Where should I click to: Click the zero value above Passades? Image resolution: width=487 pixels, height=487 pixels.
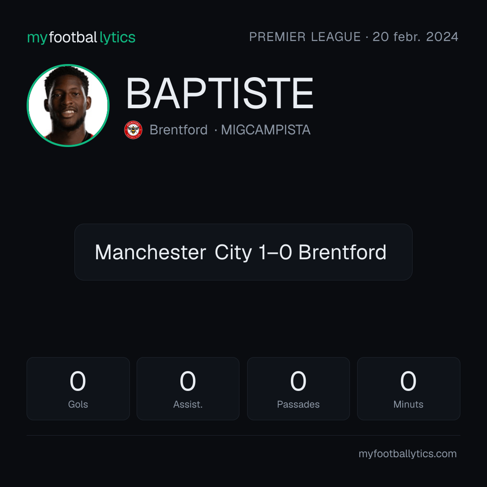298,381
